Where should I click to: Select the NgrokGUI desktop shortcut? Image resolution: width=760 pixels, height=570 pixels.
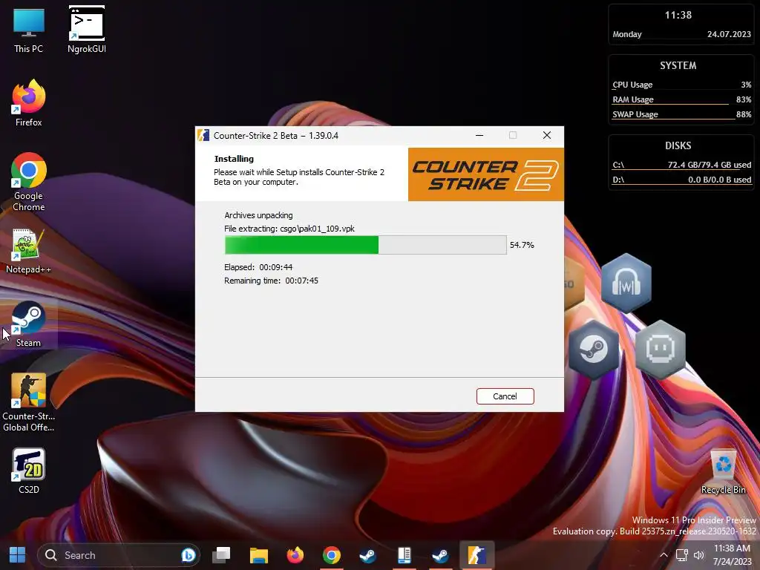coord(87,30)
